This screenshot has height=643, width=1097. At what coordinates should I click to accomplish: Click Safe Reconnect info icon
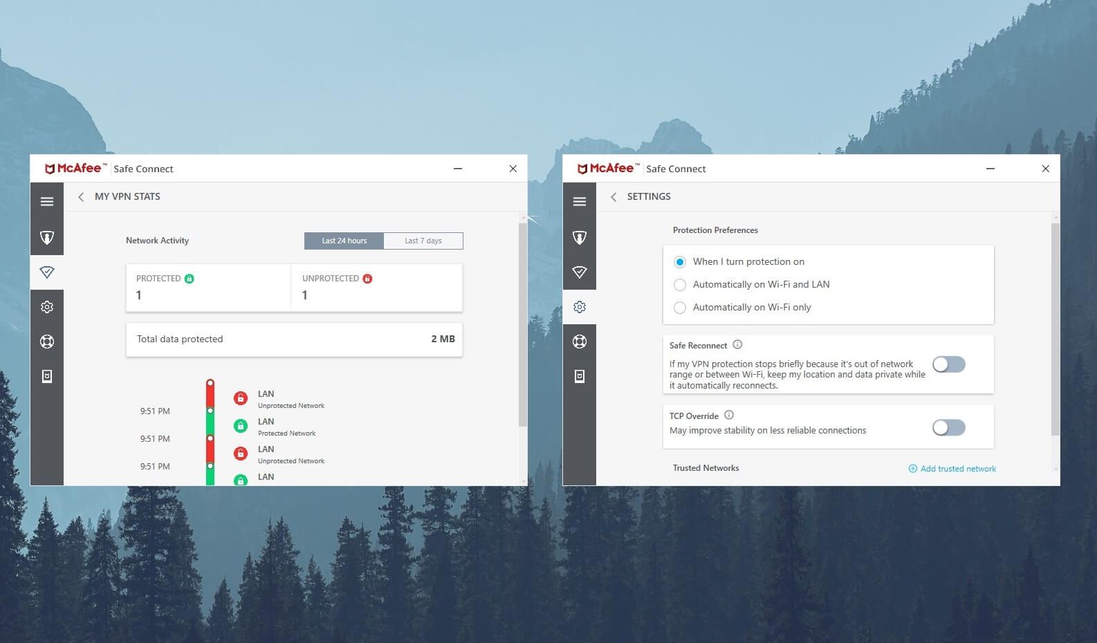(x=737, y=344)
